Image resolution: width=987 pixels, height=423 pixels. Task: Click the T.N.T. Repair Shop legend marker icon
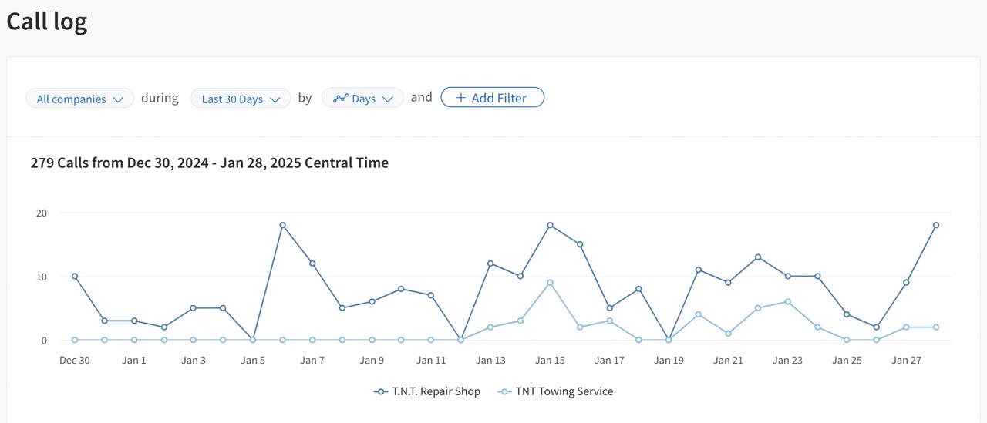(x=380, y=391)
